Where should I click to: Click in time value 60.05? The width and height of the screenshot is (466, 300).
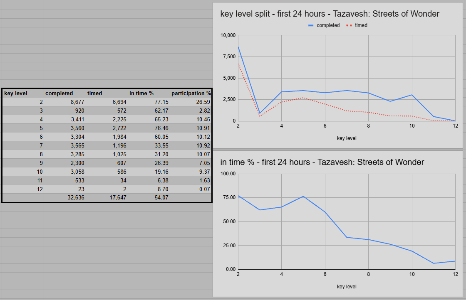pyautogui.click(x=149, y=137)
